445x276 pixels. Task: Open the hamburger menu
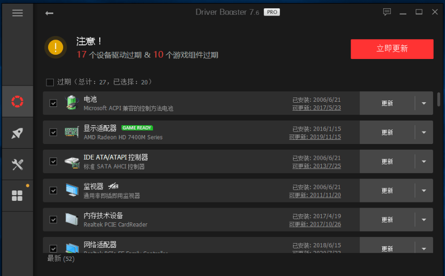pyautogui.click(x=17, y=13)
